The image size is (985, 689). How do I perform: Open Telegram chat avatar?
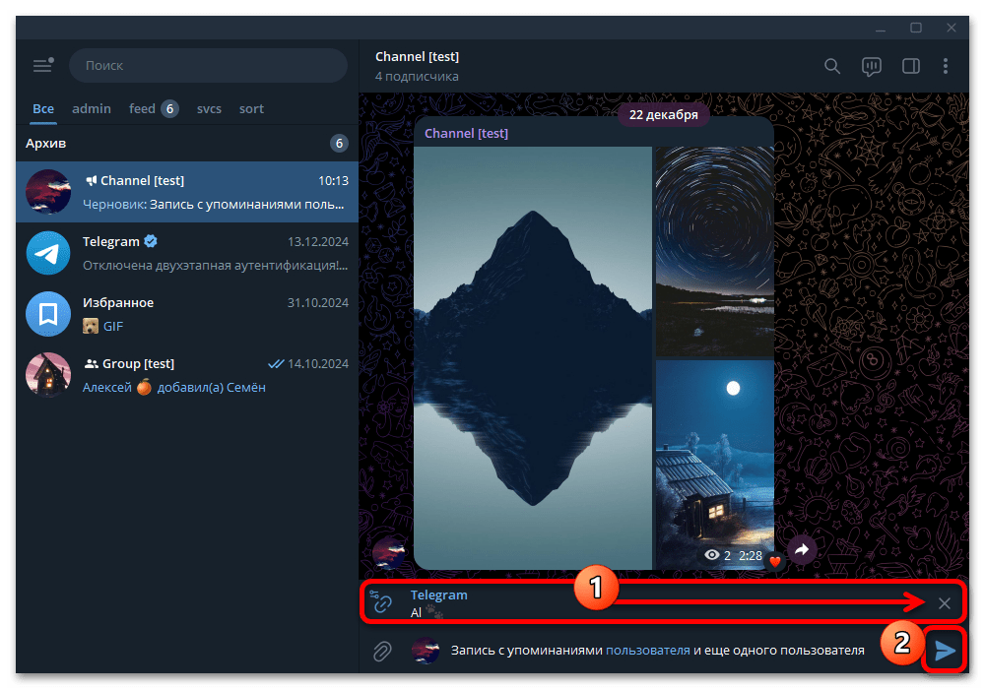point(48,253)
